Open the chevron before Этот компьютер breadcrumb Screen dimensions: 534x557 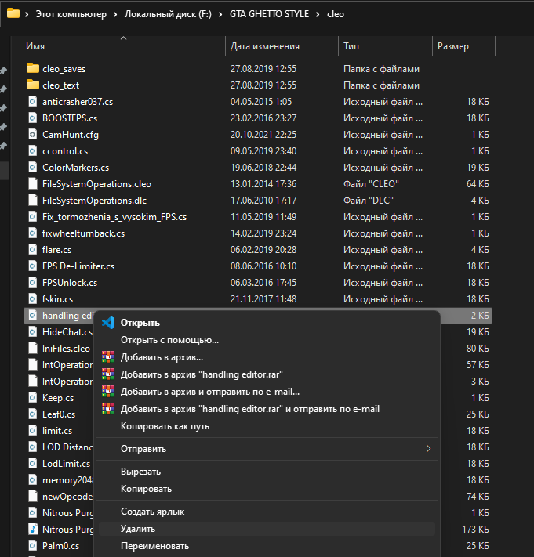click(27, 14)
